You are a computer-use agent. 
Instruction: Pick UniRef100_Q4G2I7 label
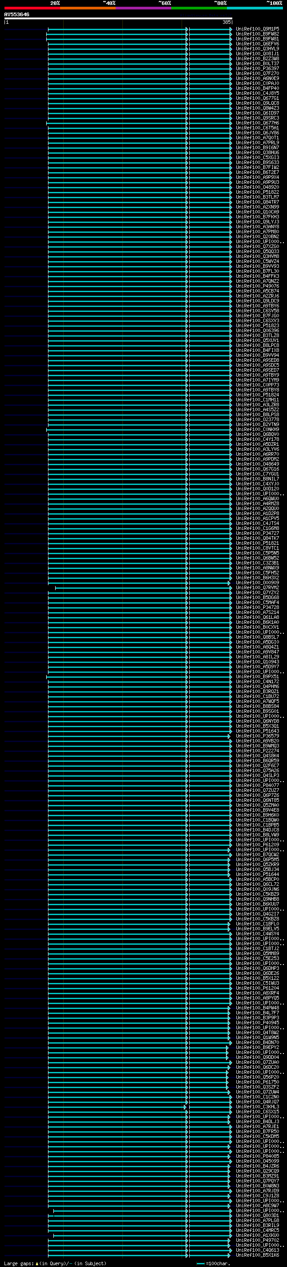257,914
